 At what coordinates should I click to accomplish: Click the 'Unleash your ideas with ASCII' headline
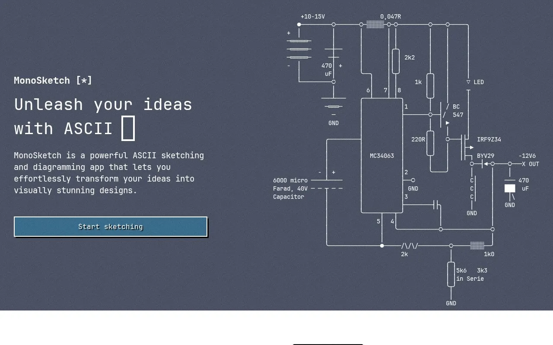[x=103, y=116]
